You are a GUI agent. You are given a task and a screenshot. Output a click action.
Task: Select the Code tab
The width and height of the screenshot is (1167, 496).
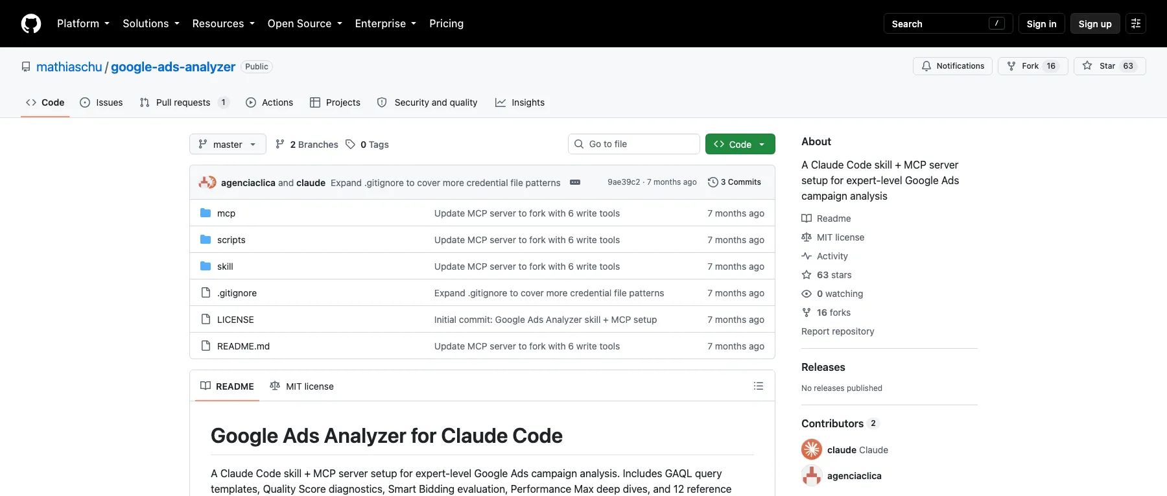(45, 102)
